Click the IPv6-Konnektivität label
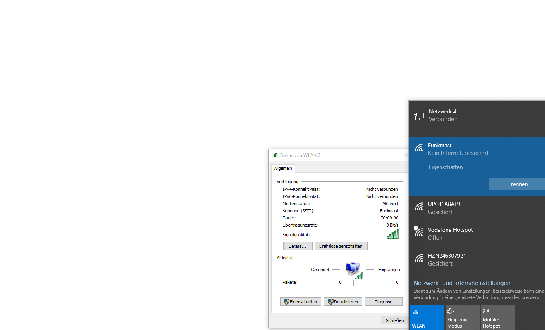Screen dimensions: 545x330 (x=301, y=196)
